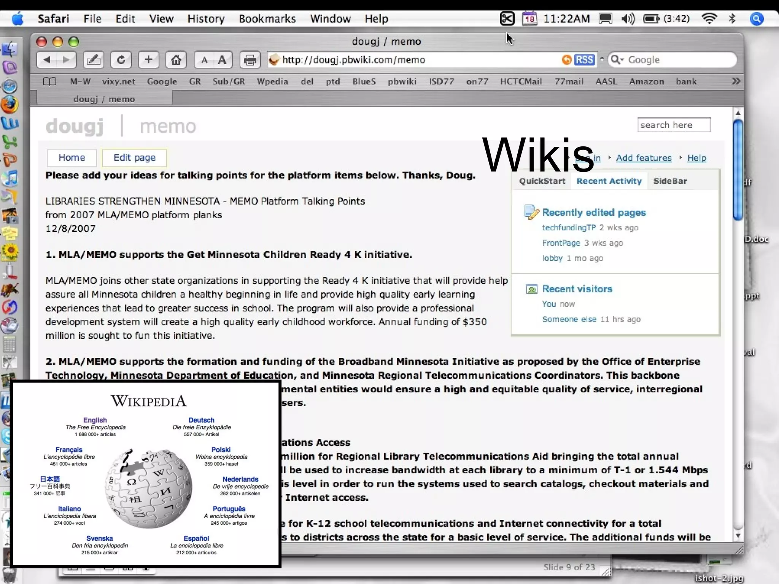Reload the page with refresh icon
The width and height of the screenshot is (779, 584).
(121, 60)
